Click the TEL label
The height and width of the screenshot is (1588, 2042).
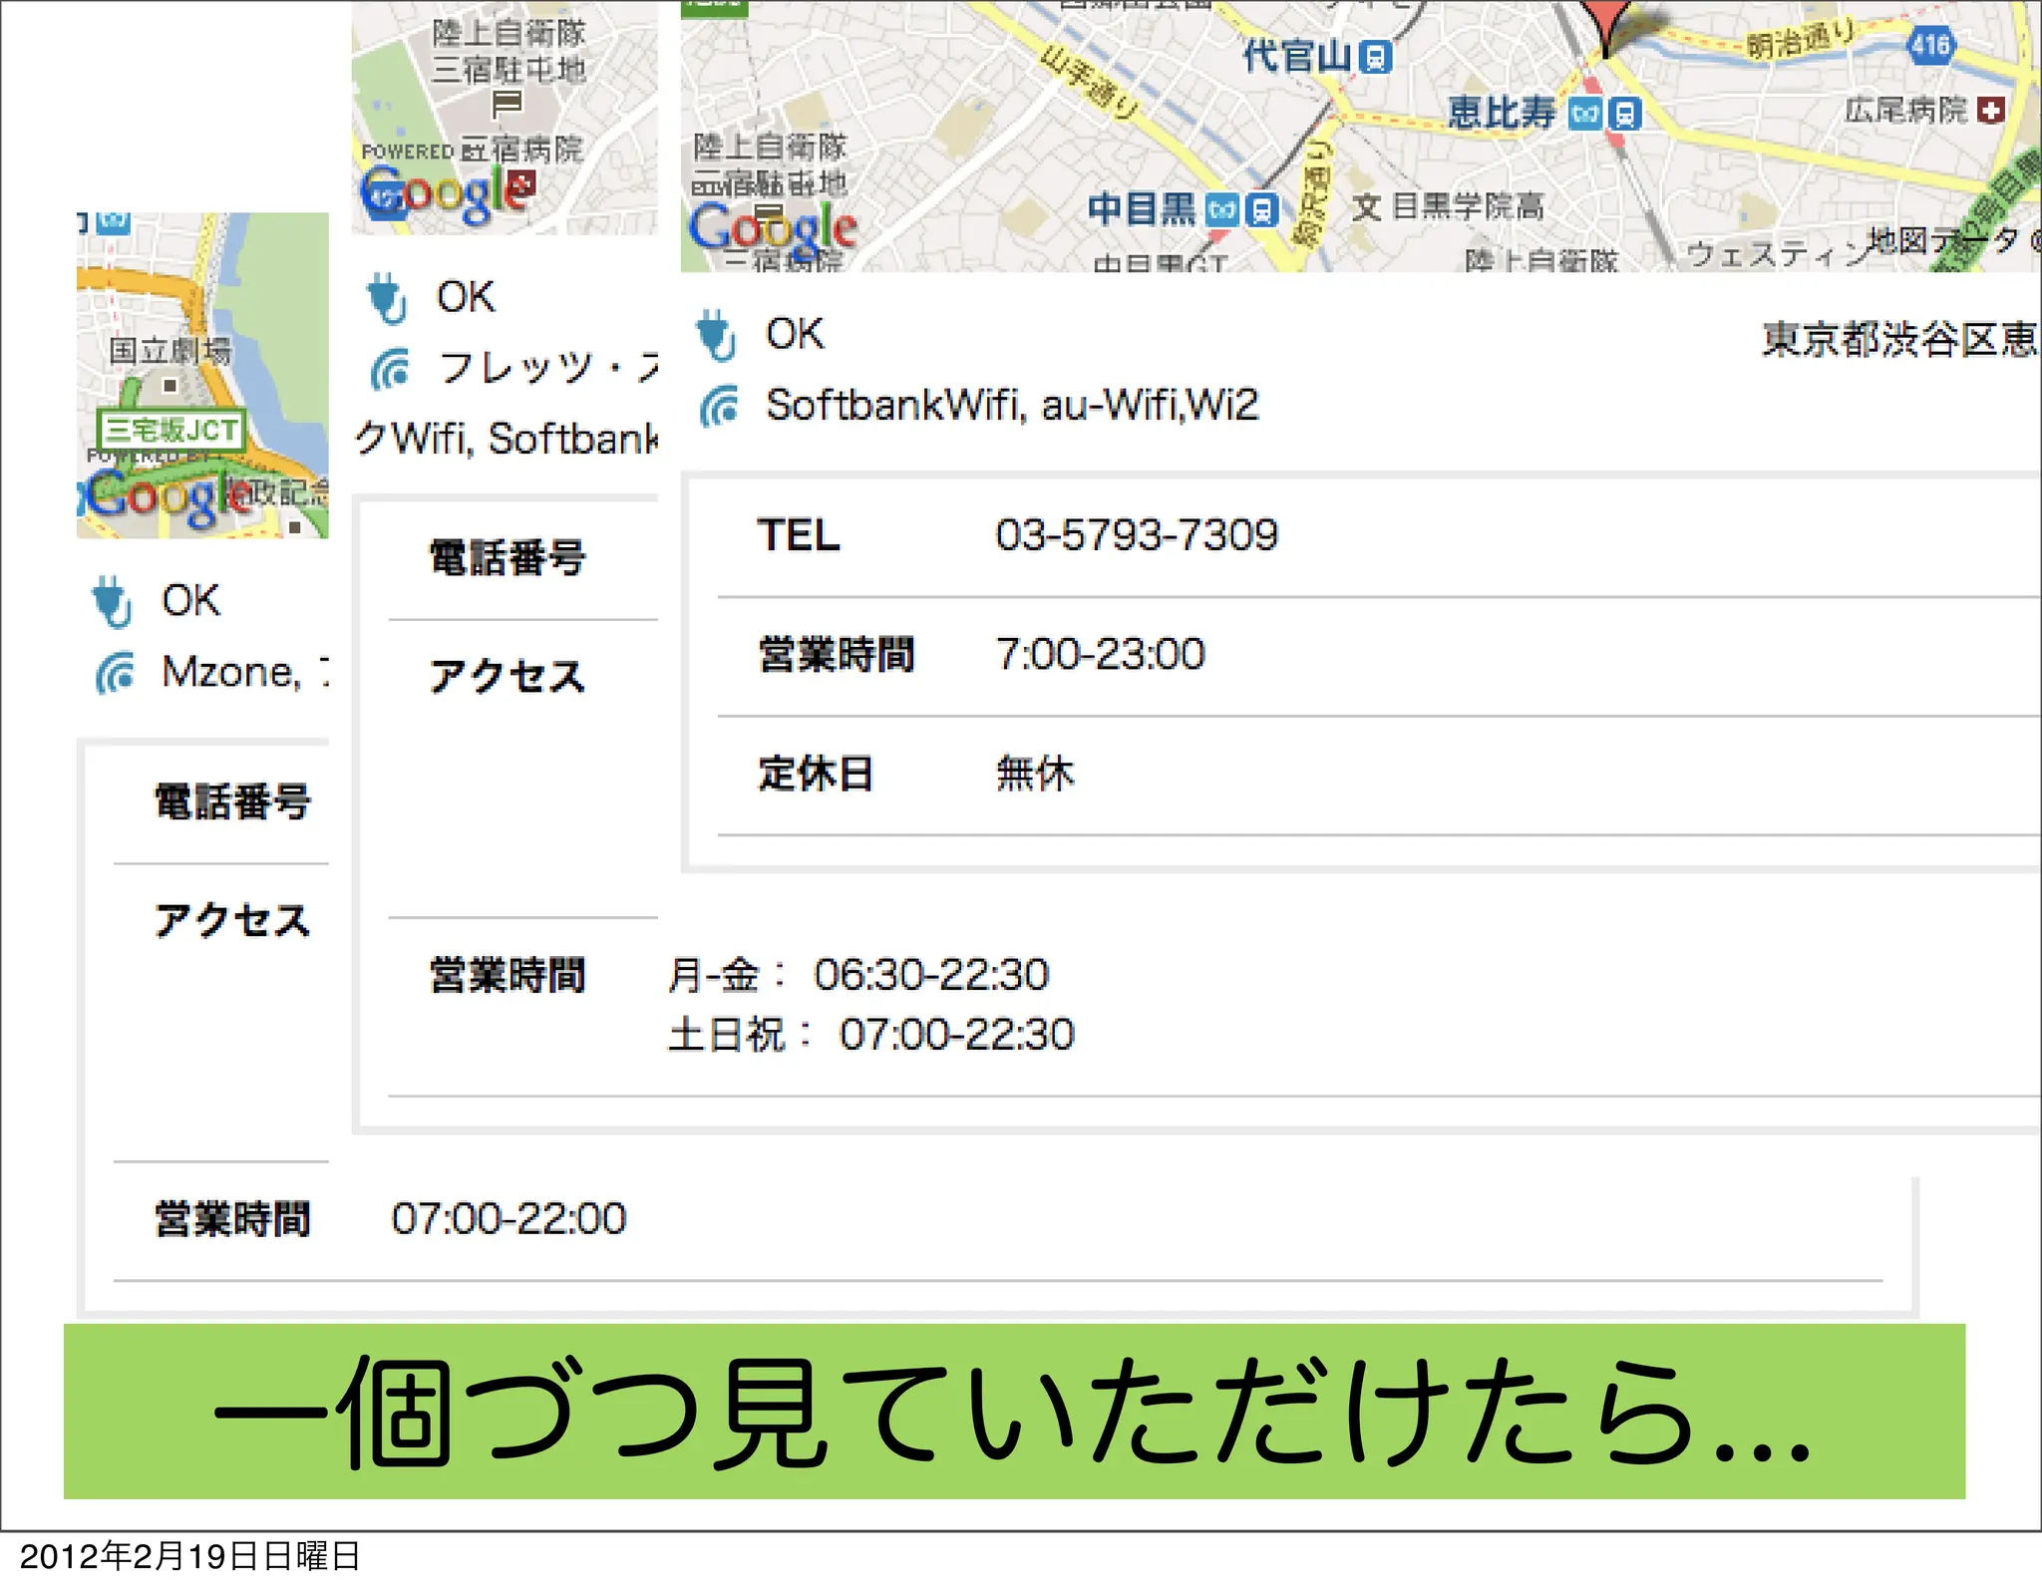[x=799, y=535]
